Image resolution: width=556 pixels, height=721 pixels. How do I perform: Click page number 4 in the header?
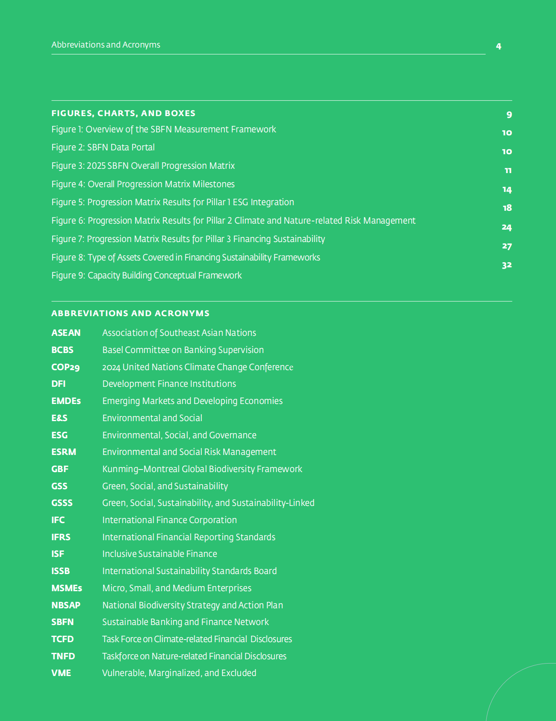point(498,46)
